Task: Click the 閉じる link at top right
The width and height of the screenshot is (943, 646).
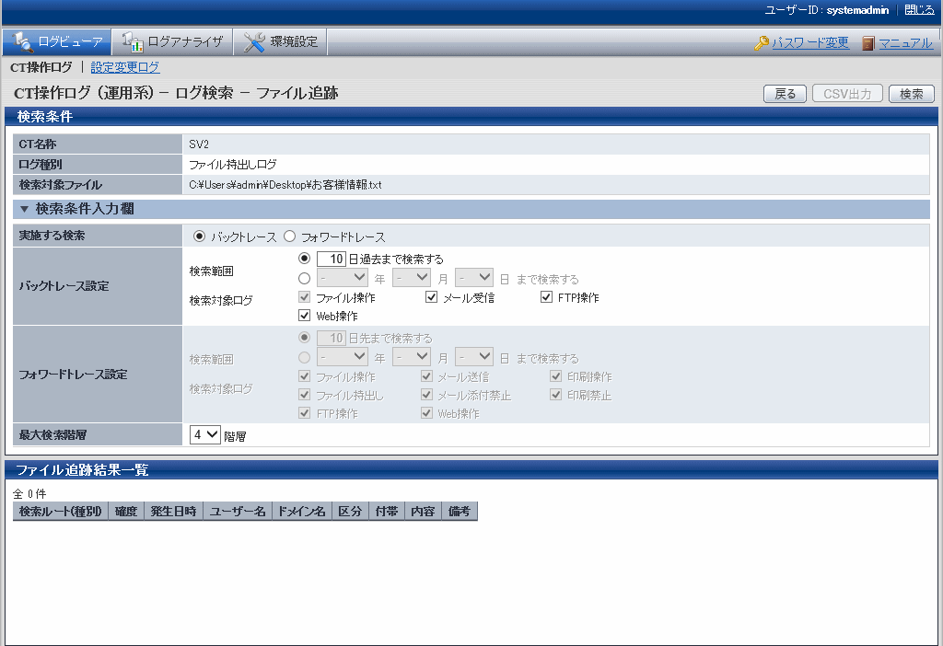Action: click(x=919, y=9)
